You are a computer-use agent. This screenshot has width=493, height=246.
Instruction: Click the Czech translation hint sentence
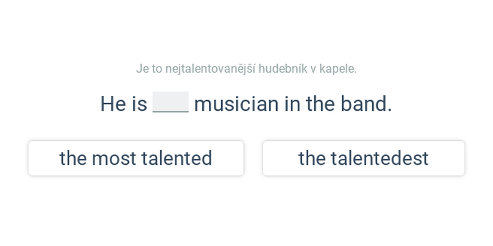click(246, 69)
